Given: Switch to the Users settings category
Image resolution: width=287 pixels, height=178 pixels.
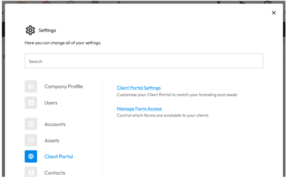Looking at the screenshot, I should [x=51, y=103].
